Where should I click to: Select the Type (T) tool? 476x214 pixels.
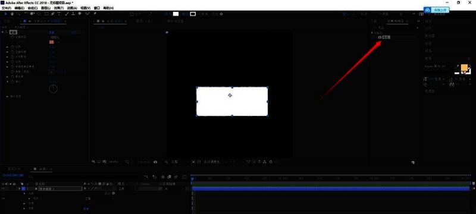(x=59, y=14)
